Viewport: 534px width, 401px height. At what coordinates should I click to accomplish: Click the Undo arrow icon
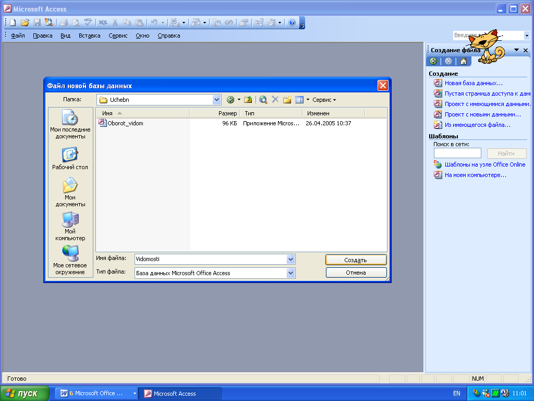[154, 23]
